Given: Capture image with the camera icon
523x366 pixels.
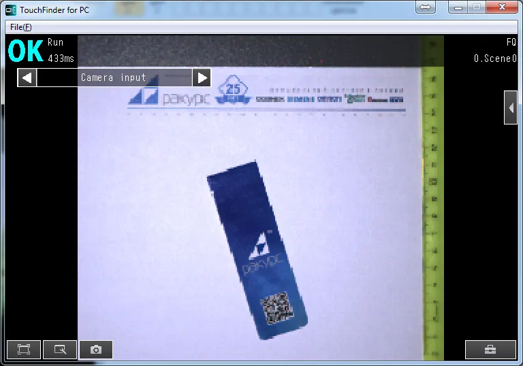Looking at the screenshot, I should coord(96,350).
